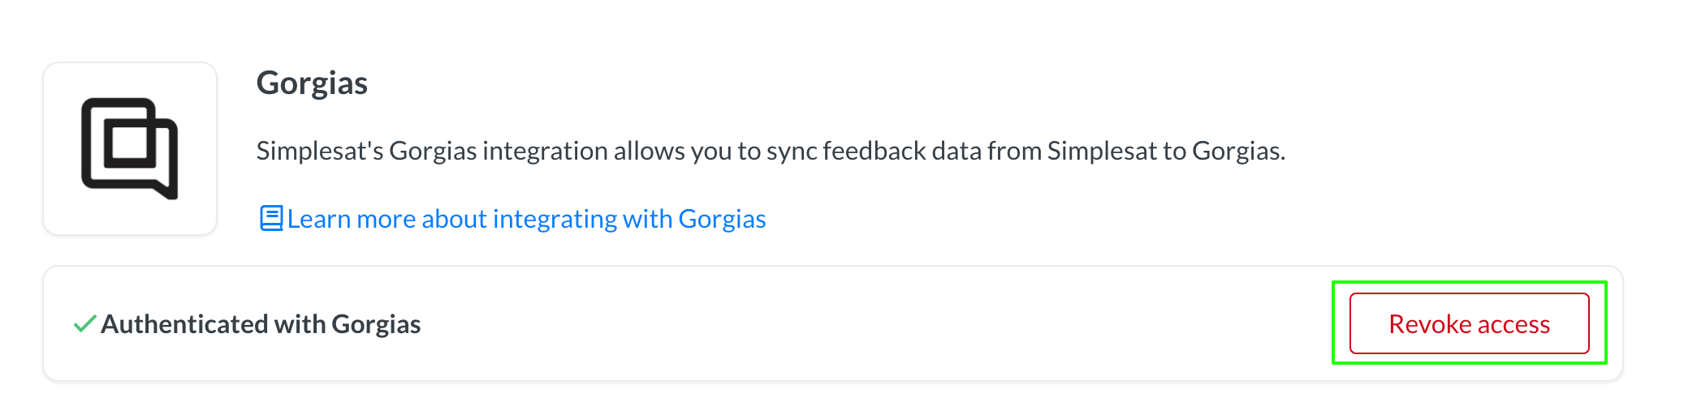
Task: Click the Gorgias chat-bubble logo icon
Action: pyautogui.click(x=130, y=148)
